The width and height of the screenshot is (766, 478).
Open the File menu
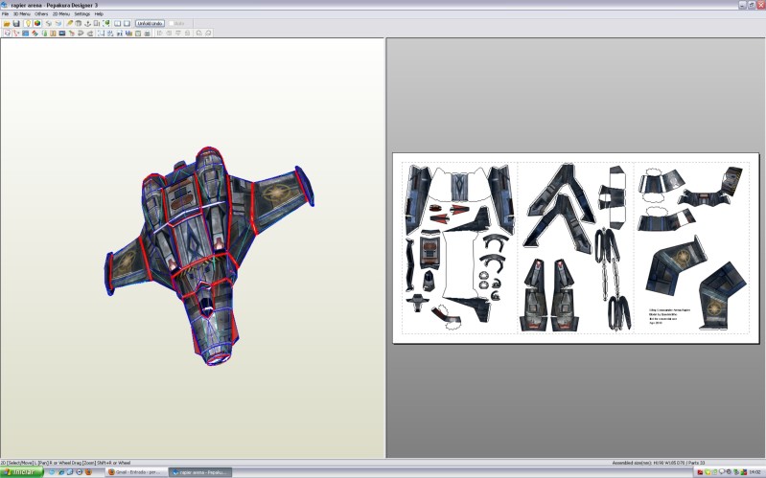(x=5, y=14)
